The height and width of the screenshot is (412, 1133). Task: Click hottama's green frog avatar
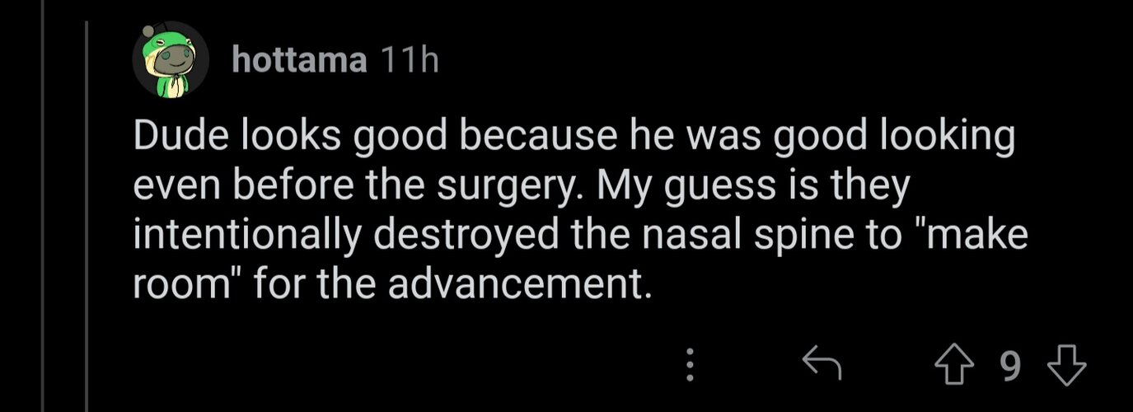click(171, 60)
